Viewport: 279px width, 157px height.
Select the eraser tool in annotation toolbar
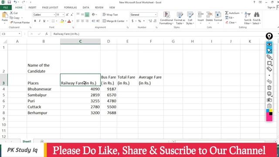269,69
